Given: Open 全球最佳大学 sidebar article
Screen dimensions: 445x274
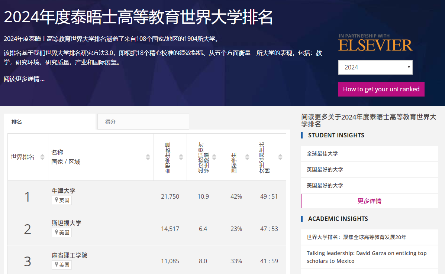Looking at the screenshot, I should coord(322,153).
